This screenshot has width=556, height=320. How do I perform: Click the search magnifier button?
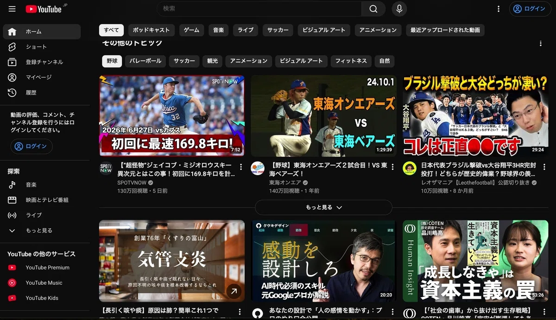pyautogui.click(x=373, y=9)
